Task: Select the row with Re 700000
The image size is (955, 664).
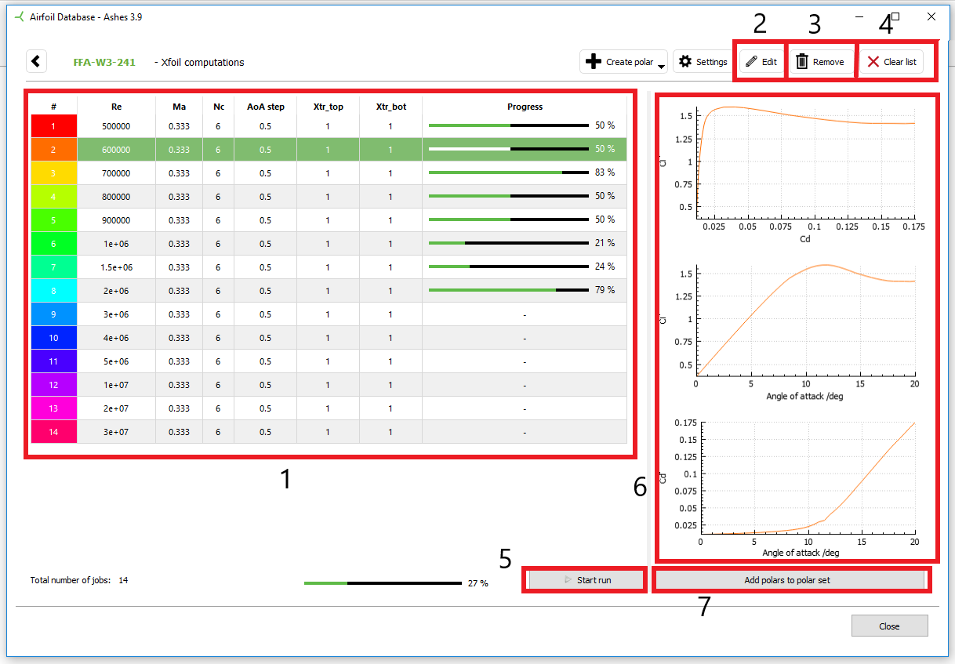Action: point(116,173)
